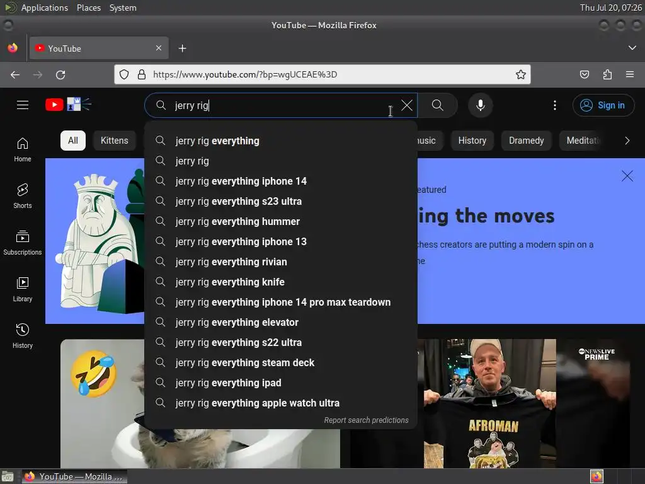Open Shorts in the sidebar

[23, 197]
